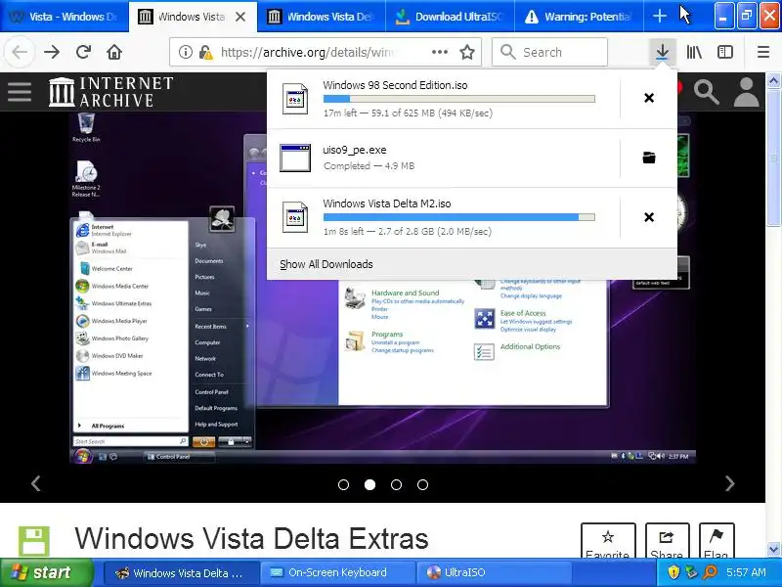
Task: Select the fourth carousel dot
Action: tap(423, 484)
